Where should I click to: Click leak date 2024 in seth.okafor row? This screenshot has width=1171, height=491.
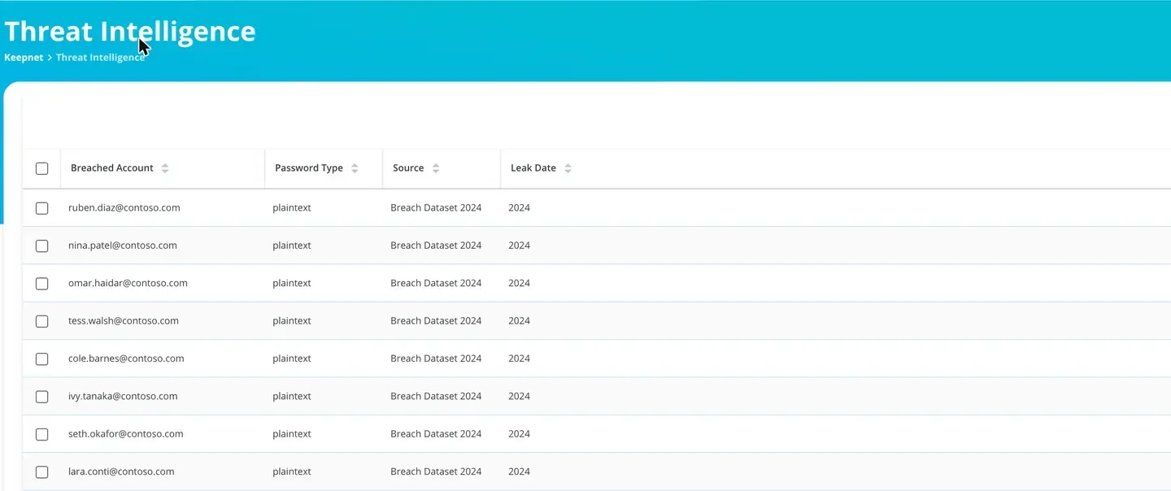[519, 434]
